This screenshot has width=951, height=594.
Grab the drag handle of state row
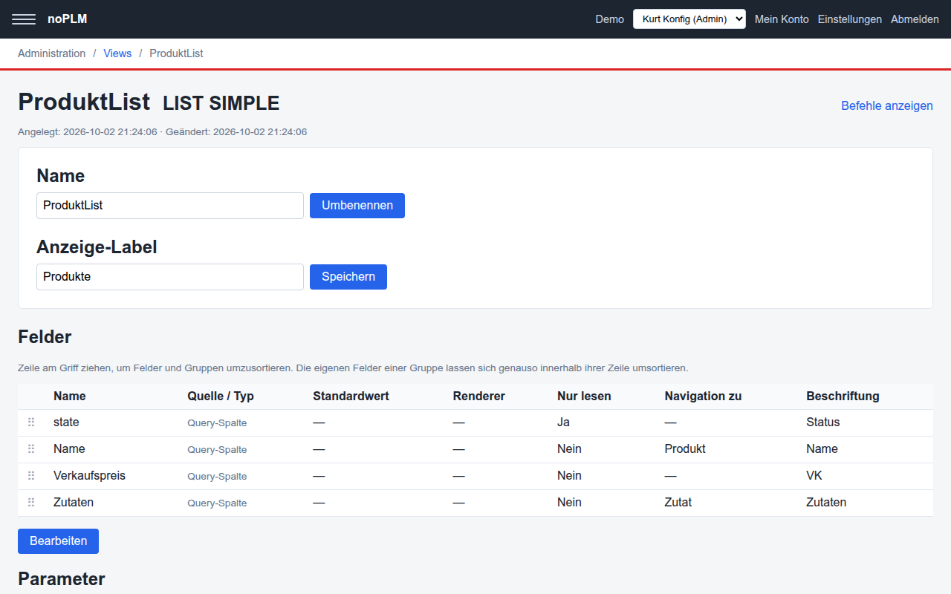[x=31, y=422]
